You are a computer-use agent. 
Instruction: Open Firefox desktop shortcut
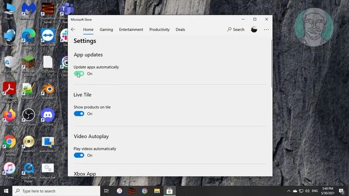click(x=9, y=118)
